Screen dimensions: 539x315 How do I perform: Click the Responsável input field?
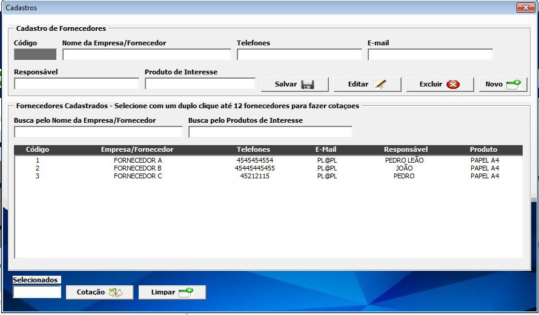click(x=76, y=84)
